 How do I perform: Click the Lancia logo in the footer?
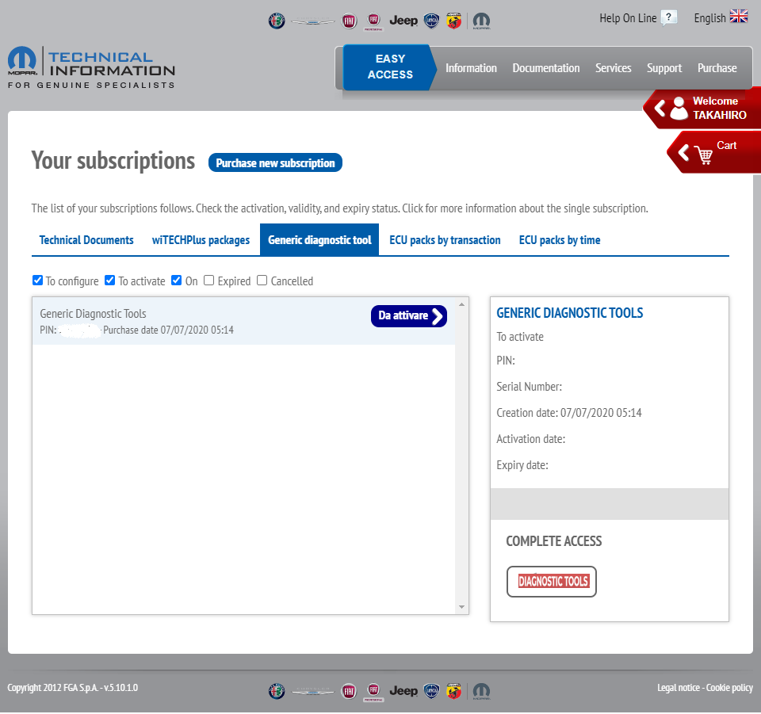pos(431,691)
